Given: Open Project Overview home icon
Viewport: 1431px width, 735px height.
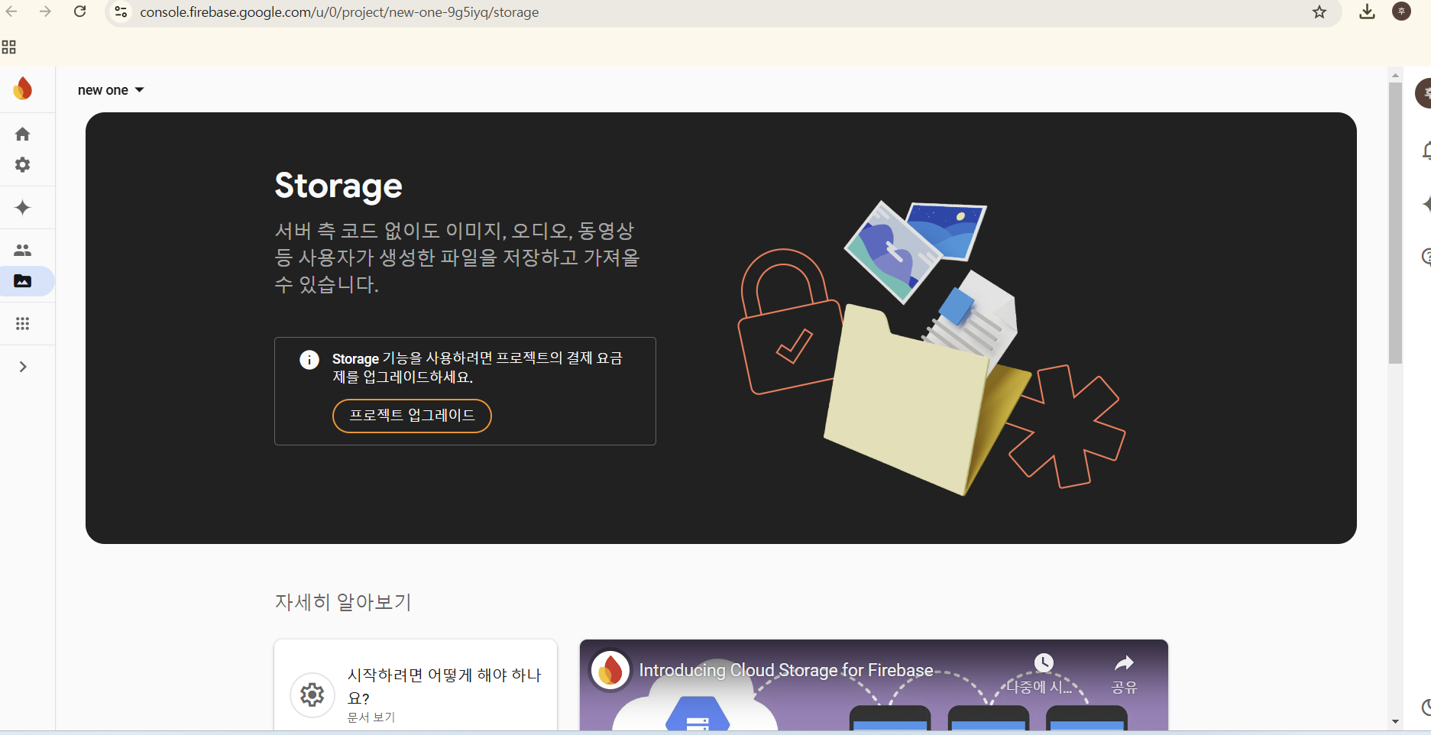Looking at the screenshot, I should point(23,134).
